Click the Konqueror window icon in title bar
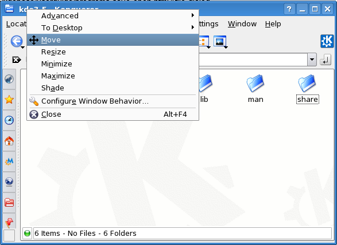The image size is (337, 245). pyautogui.click(x=9, y=9)
